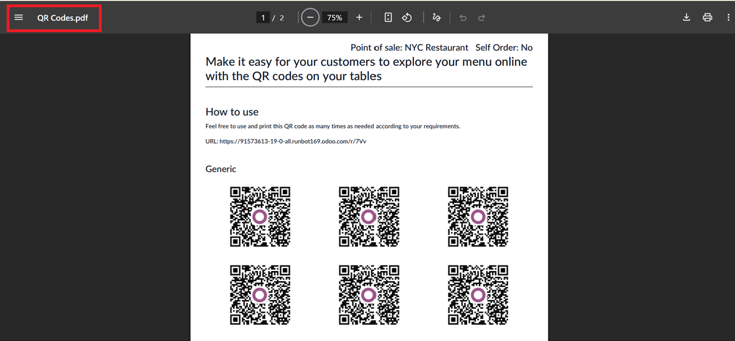Click the main headline about exploring menu online

tap(366, 69)
